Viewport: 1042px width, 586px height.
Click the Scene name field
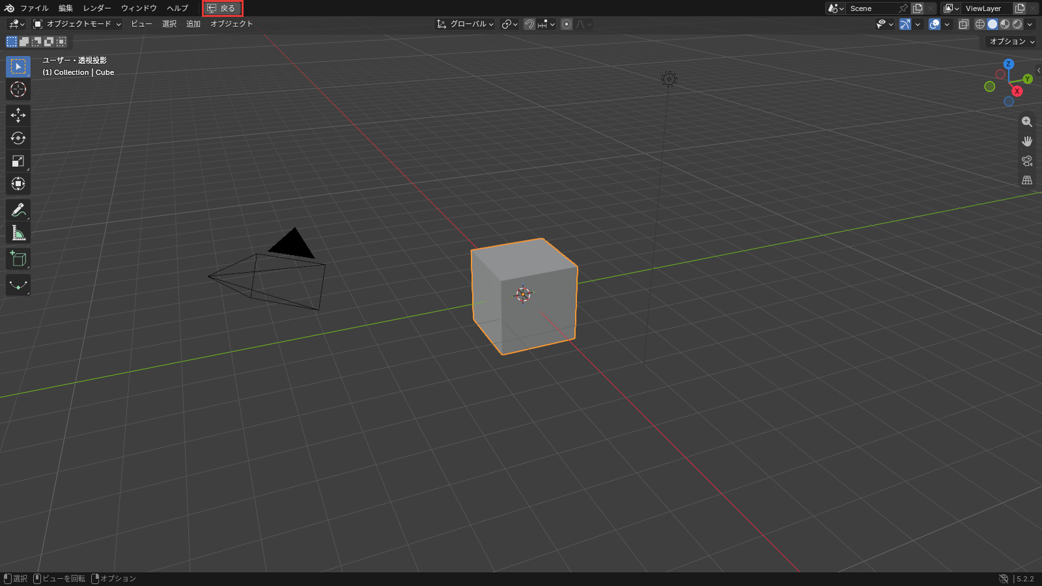coord(871,8)
